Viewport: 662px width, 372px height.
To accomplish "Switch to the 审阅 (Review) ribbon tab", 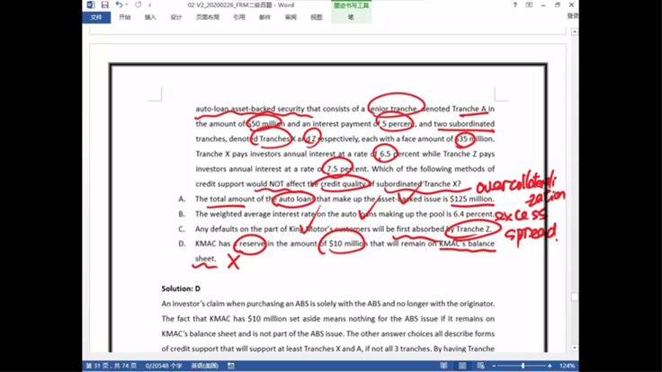I will coord(291,17).
